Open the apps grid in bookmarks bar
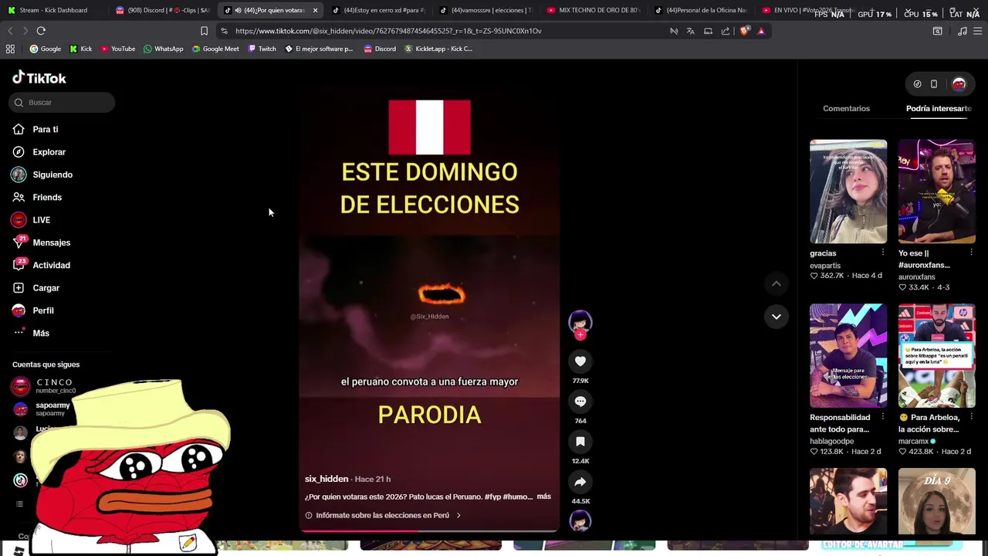This screenshot has height=556, width=988. [10, 49]
